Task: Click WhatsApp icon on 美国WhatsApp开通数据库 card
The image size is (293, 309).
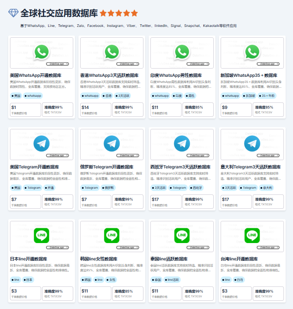Action: click(42, 52)
